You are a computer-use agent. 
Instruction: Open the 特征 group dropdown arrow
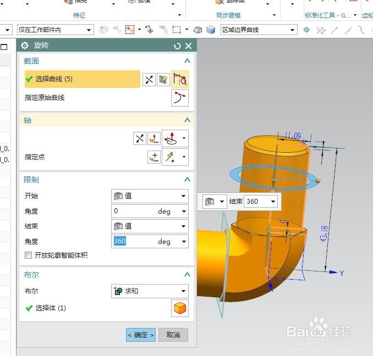point(179,15)
